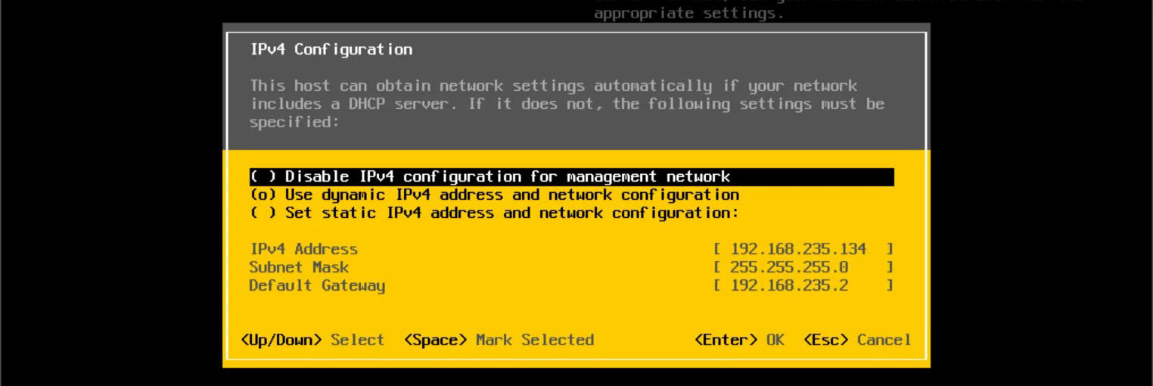Click the <Esc> key hint
This screenshot has height=386, width=1153.
(x=826, y=340)
